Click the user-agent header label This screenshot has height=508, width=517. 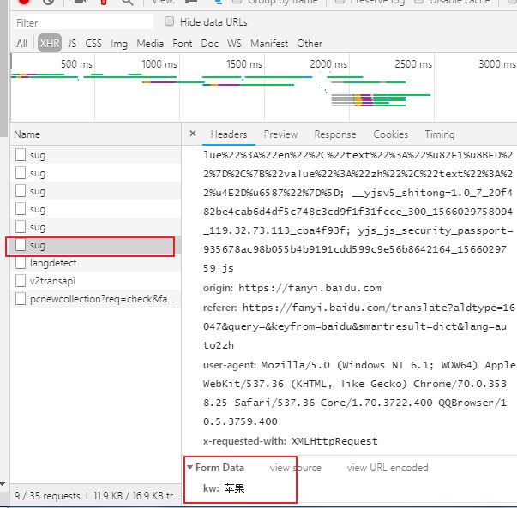click(x=230, y=365)
